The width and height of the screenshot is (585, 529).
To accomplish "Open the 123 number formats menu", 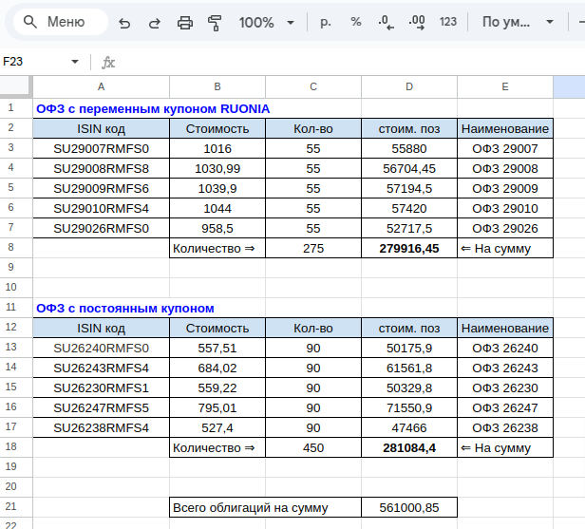I will 448,22.
